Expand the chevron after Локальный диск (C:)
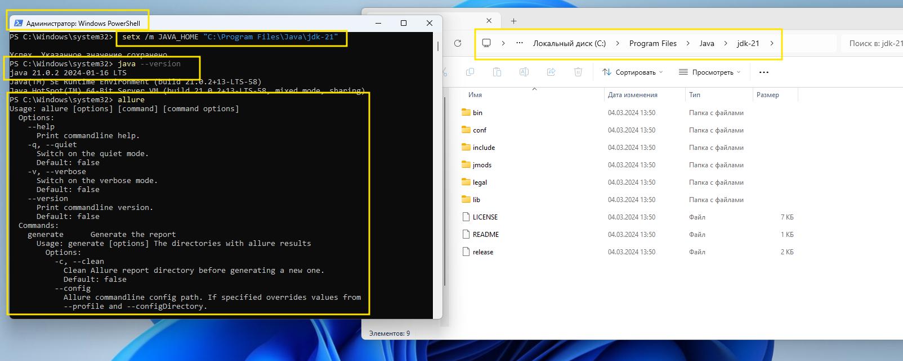 [618, 43]
